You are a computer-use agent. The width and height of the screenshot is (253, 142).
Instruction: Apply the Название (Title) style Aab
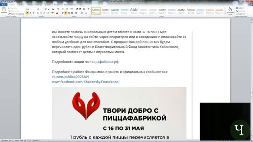[134, 11]
